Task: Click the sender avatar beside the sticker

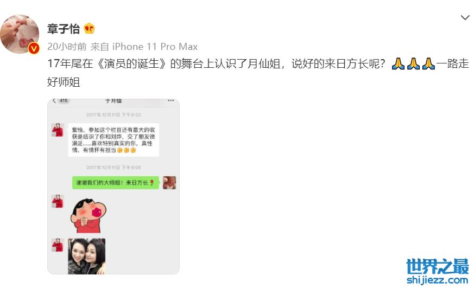Action: [58, 201]
